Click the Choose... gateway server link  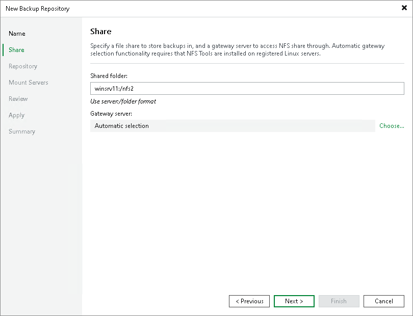[392, 126]
